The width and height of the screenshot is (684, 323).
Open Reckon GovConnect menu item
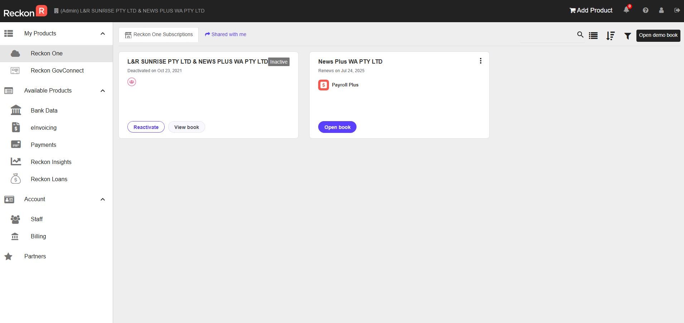[56, 71]
